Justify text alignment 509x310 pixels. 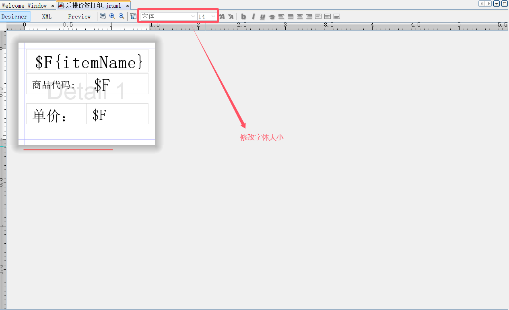coord(291,16)
